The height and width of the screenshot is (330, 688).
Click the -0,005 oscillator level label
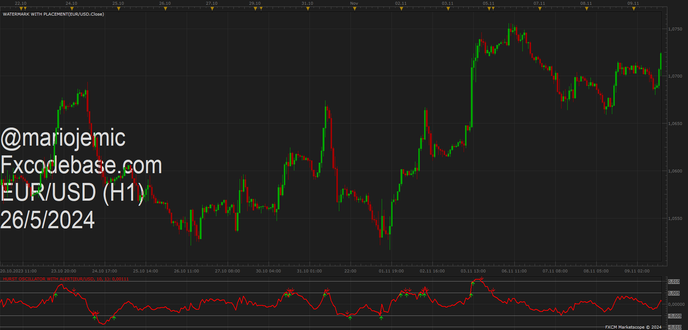675,316
